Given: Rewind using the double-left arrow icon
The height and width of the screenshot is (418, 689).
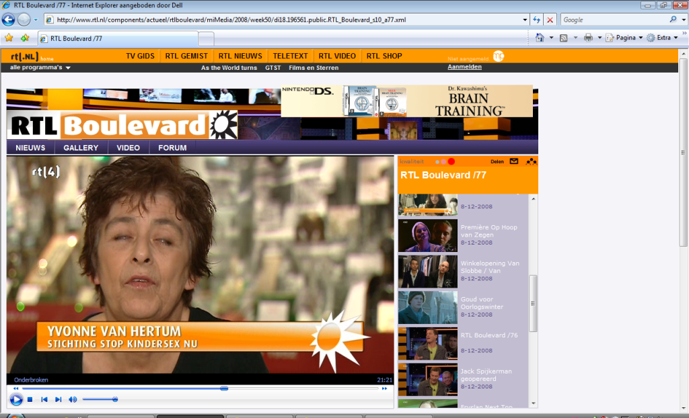Looking at the screenshot, I should tap(16, 388).
